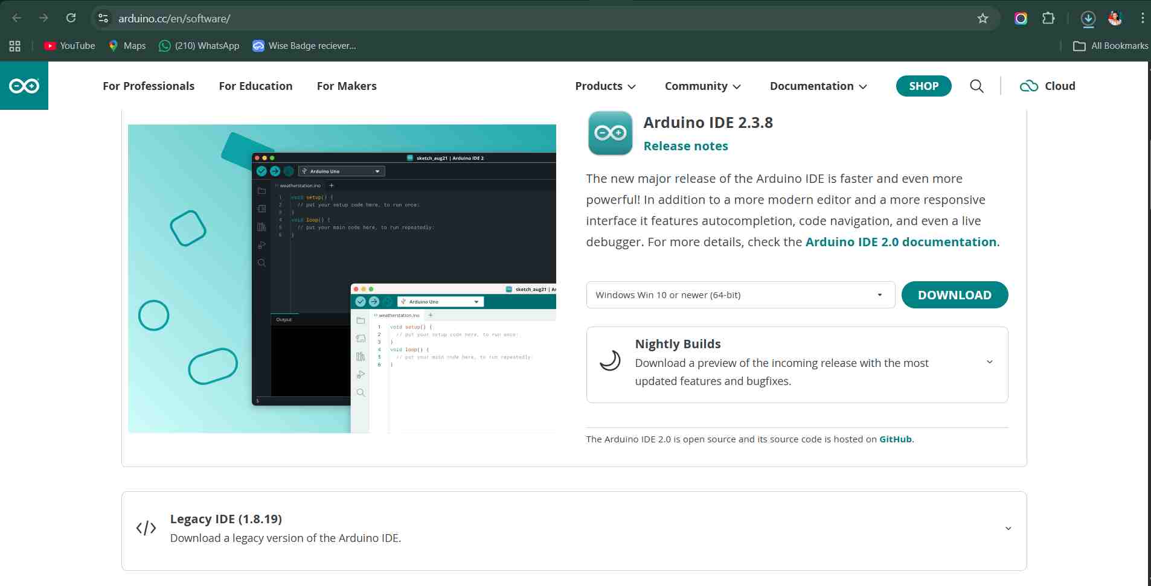Open the Wise Badge reciever bookmark
This screenshot has width=1151, height=586.
coord(304,46)
